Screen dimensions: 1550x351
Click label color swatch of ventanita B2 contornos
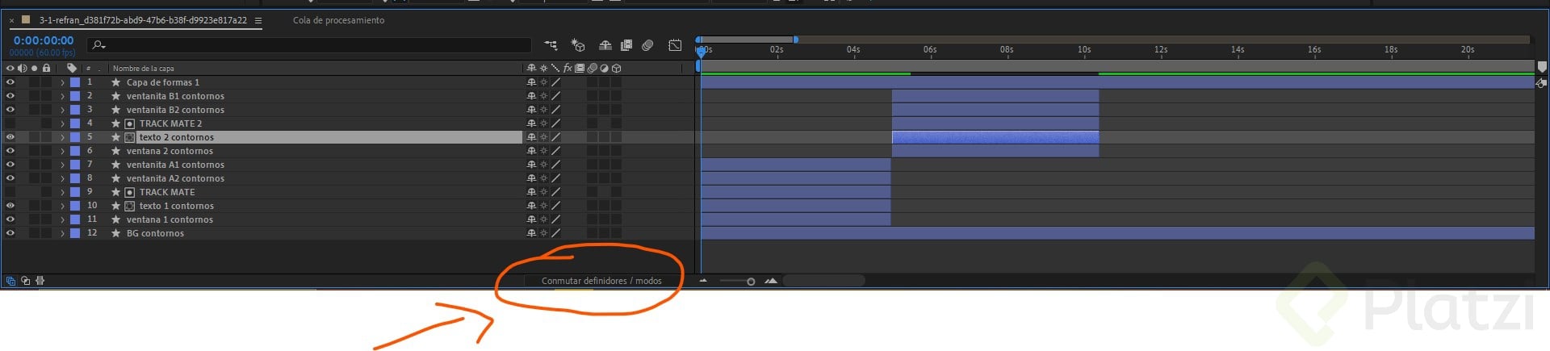pos(75,110)
